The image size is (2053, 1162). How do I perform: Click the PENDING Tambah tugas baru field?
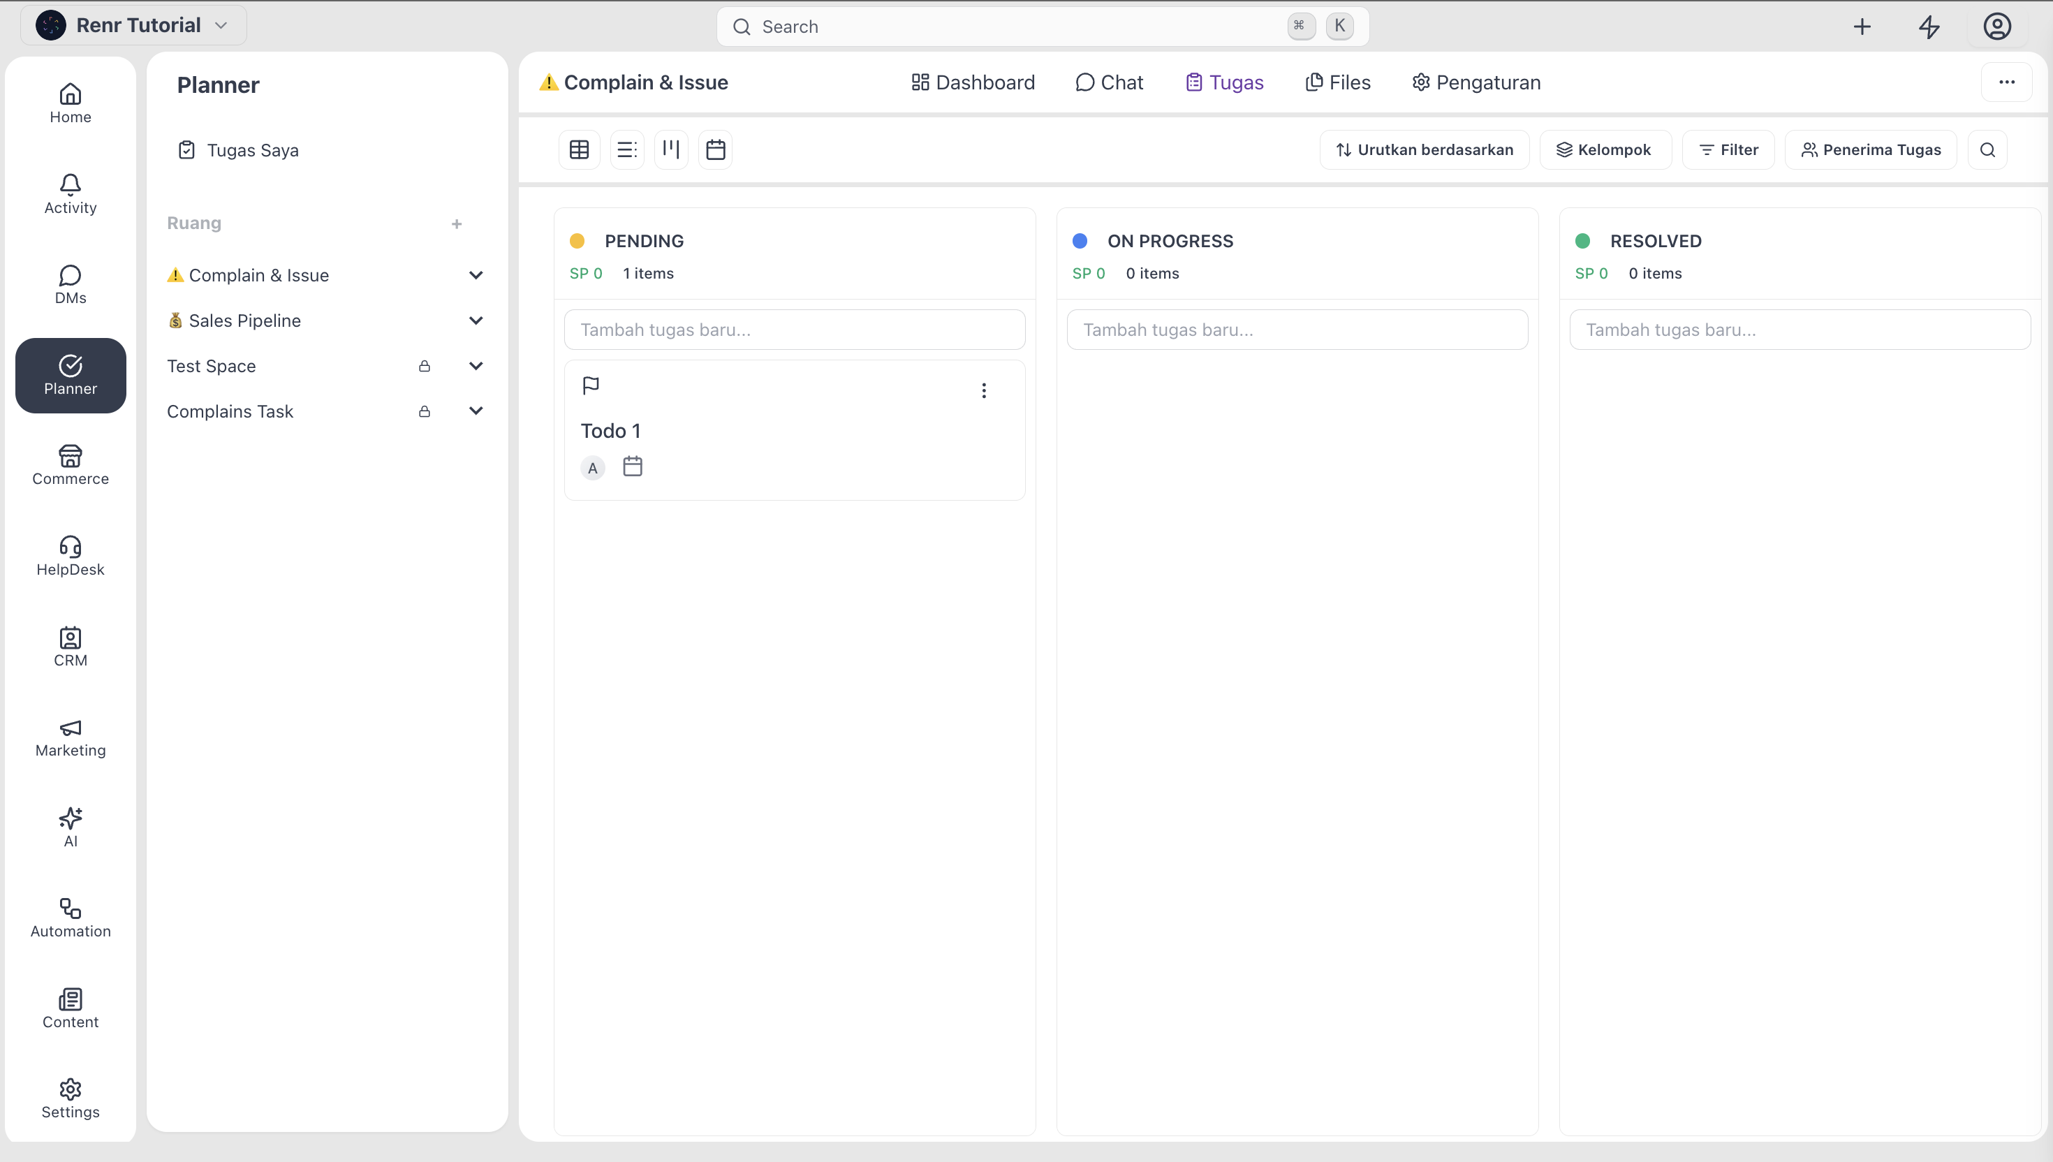coord(795,330)
